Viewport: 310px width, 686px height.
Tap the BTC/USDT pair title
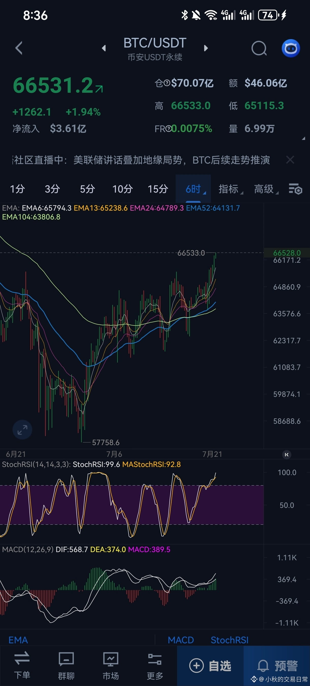click(155, 43)
